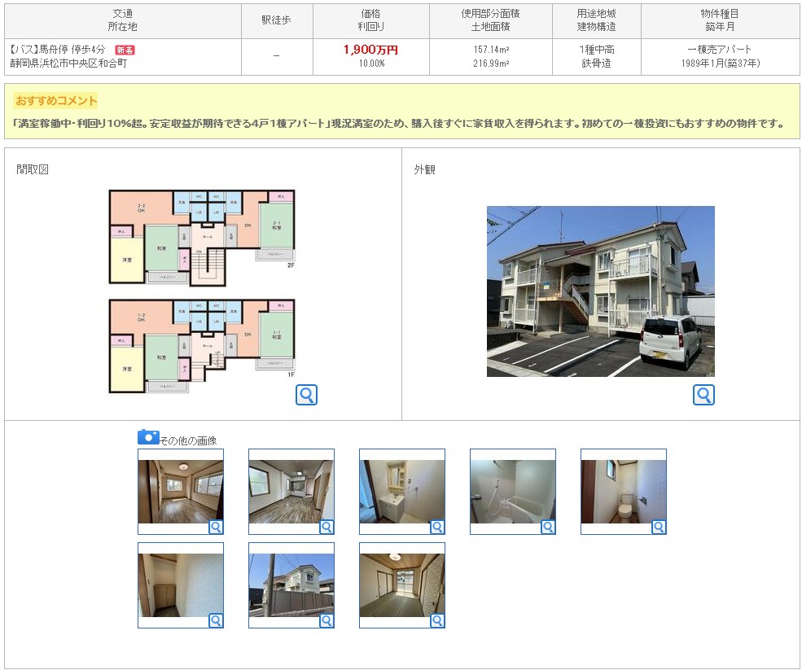The image size is (802, 670).
Task: Click magnifier on the toilet photo thumbnail
Action: [x=659, y=527]
